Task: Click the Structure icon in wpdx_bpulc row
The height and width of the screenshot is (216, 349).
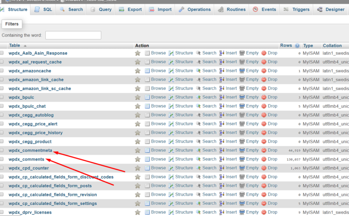Action: [171, 98]
